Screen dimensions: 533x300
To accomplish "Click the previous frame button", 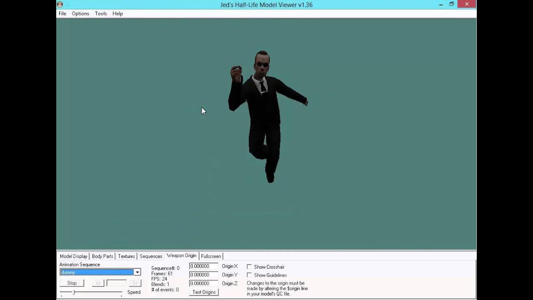I will (98, 283).
